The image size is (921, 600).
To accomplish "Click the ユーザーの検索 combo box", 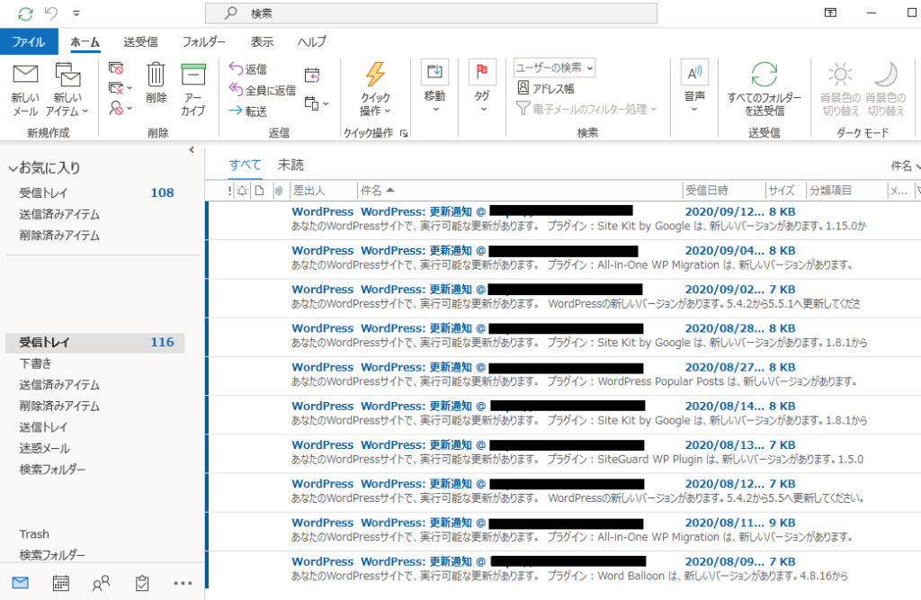I will tap(554, 68).
